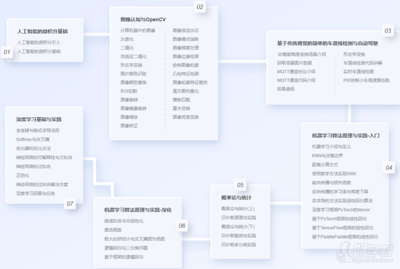
Task: Select the 贝叶斯多分类实践 item
Action: tap(238, 244)
